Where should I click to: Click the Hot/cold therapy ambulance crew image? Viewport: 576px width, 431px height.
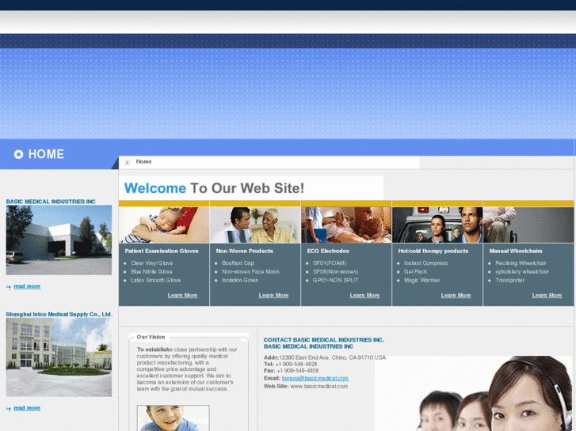tap(437, 225)
